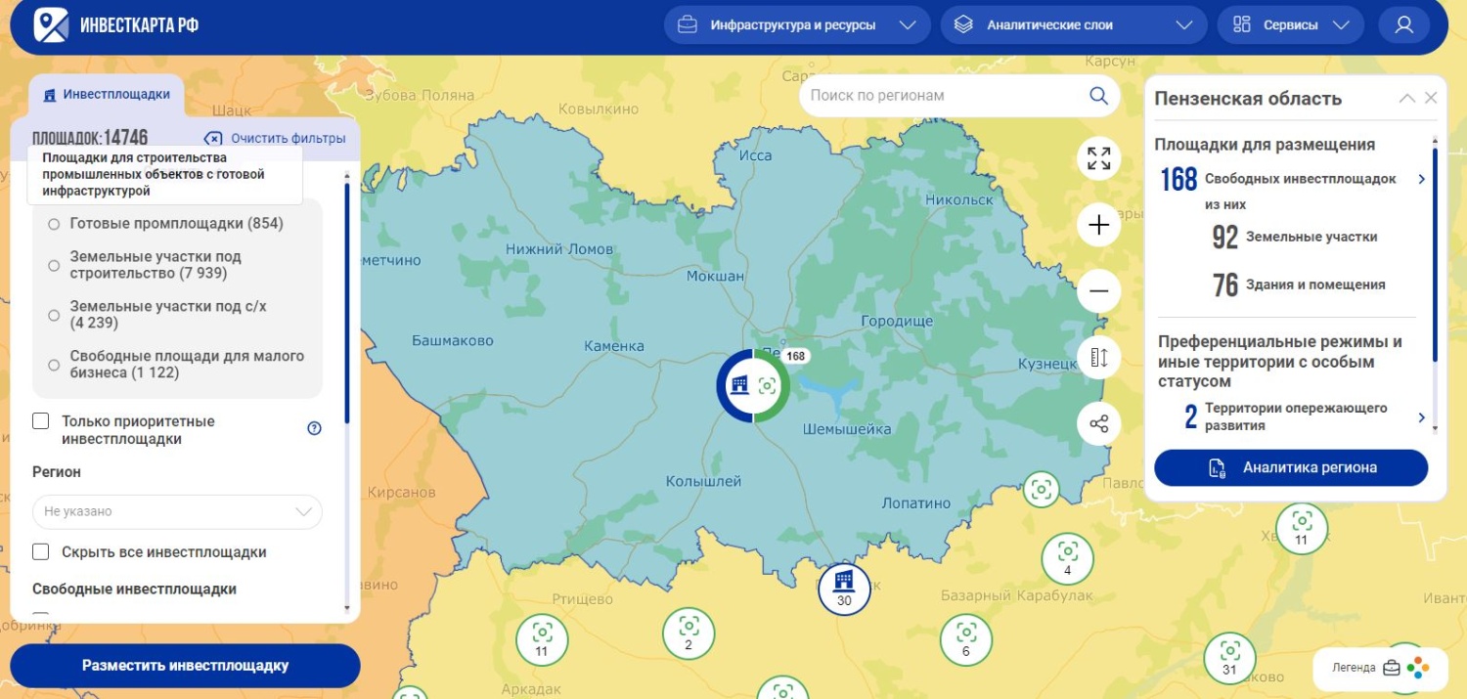Collapse the Пензенская область panel chevron
Screen dimensions: 1467x699
point(1407,98)
